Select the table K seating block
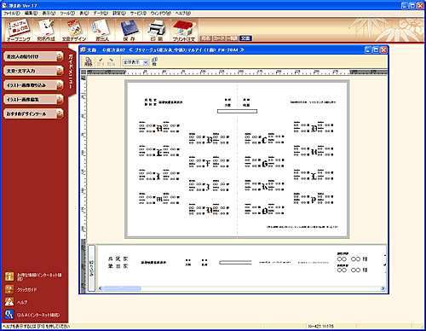Viewport: 426px width, 331px height. click(x=264, y=186)
